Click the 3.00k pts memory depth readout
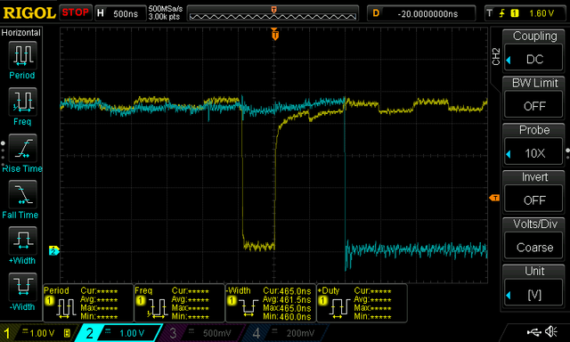 (164, 17)
